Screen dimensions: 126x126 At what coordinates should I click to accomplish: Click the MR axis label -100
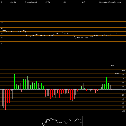123,111
